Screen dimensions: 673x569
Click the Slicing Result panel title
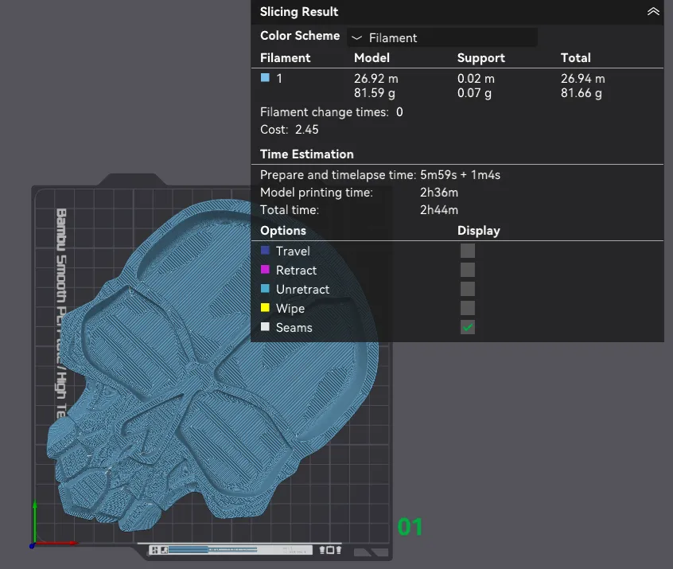pos(299,12)
